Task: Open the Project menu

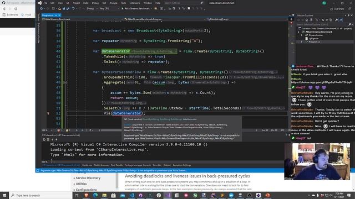Action: pyautogui.click(x=77, y=3)
